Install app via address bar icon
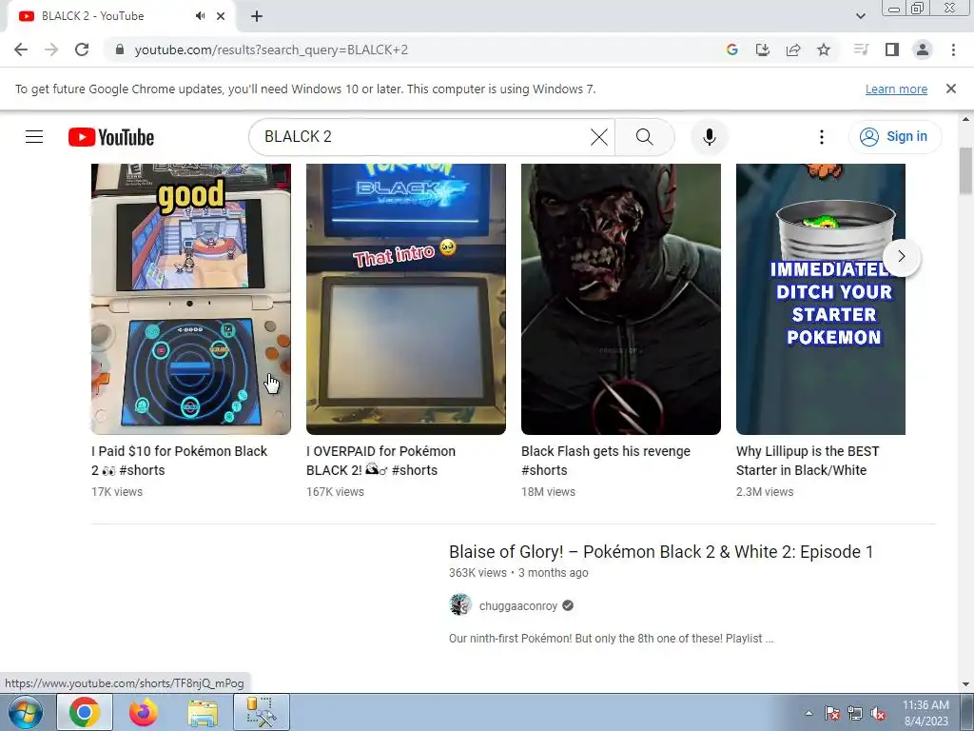 tap(762, 49)
